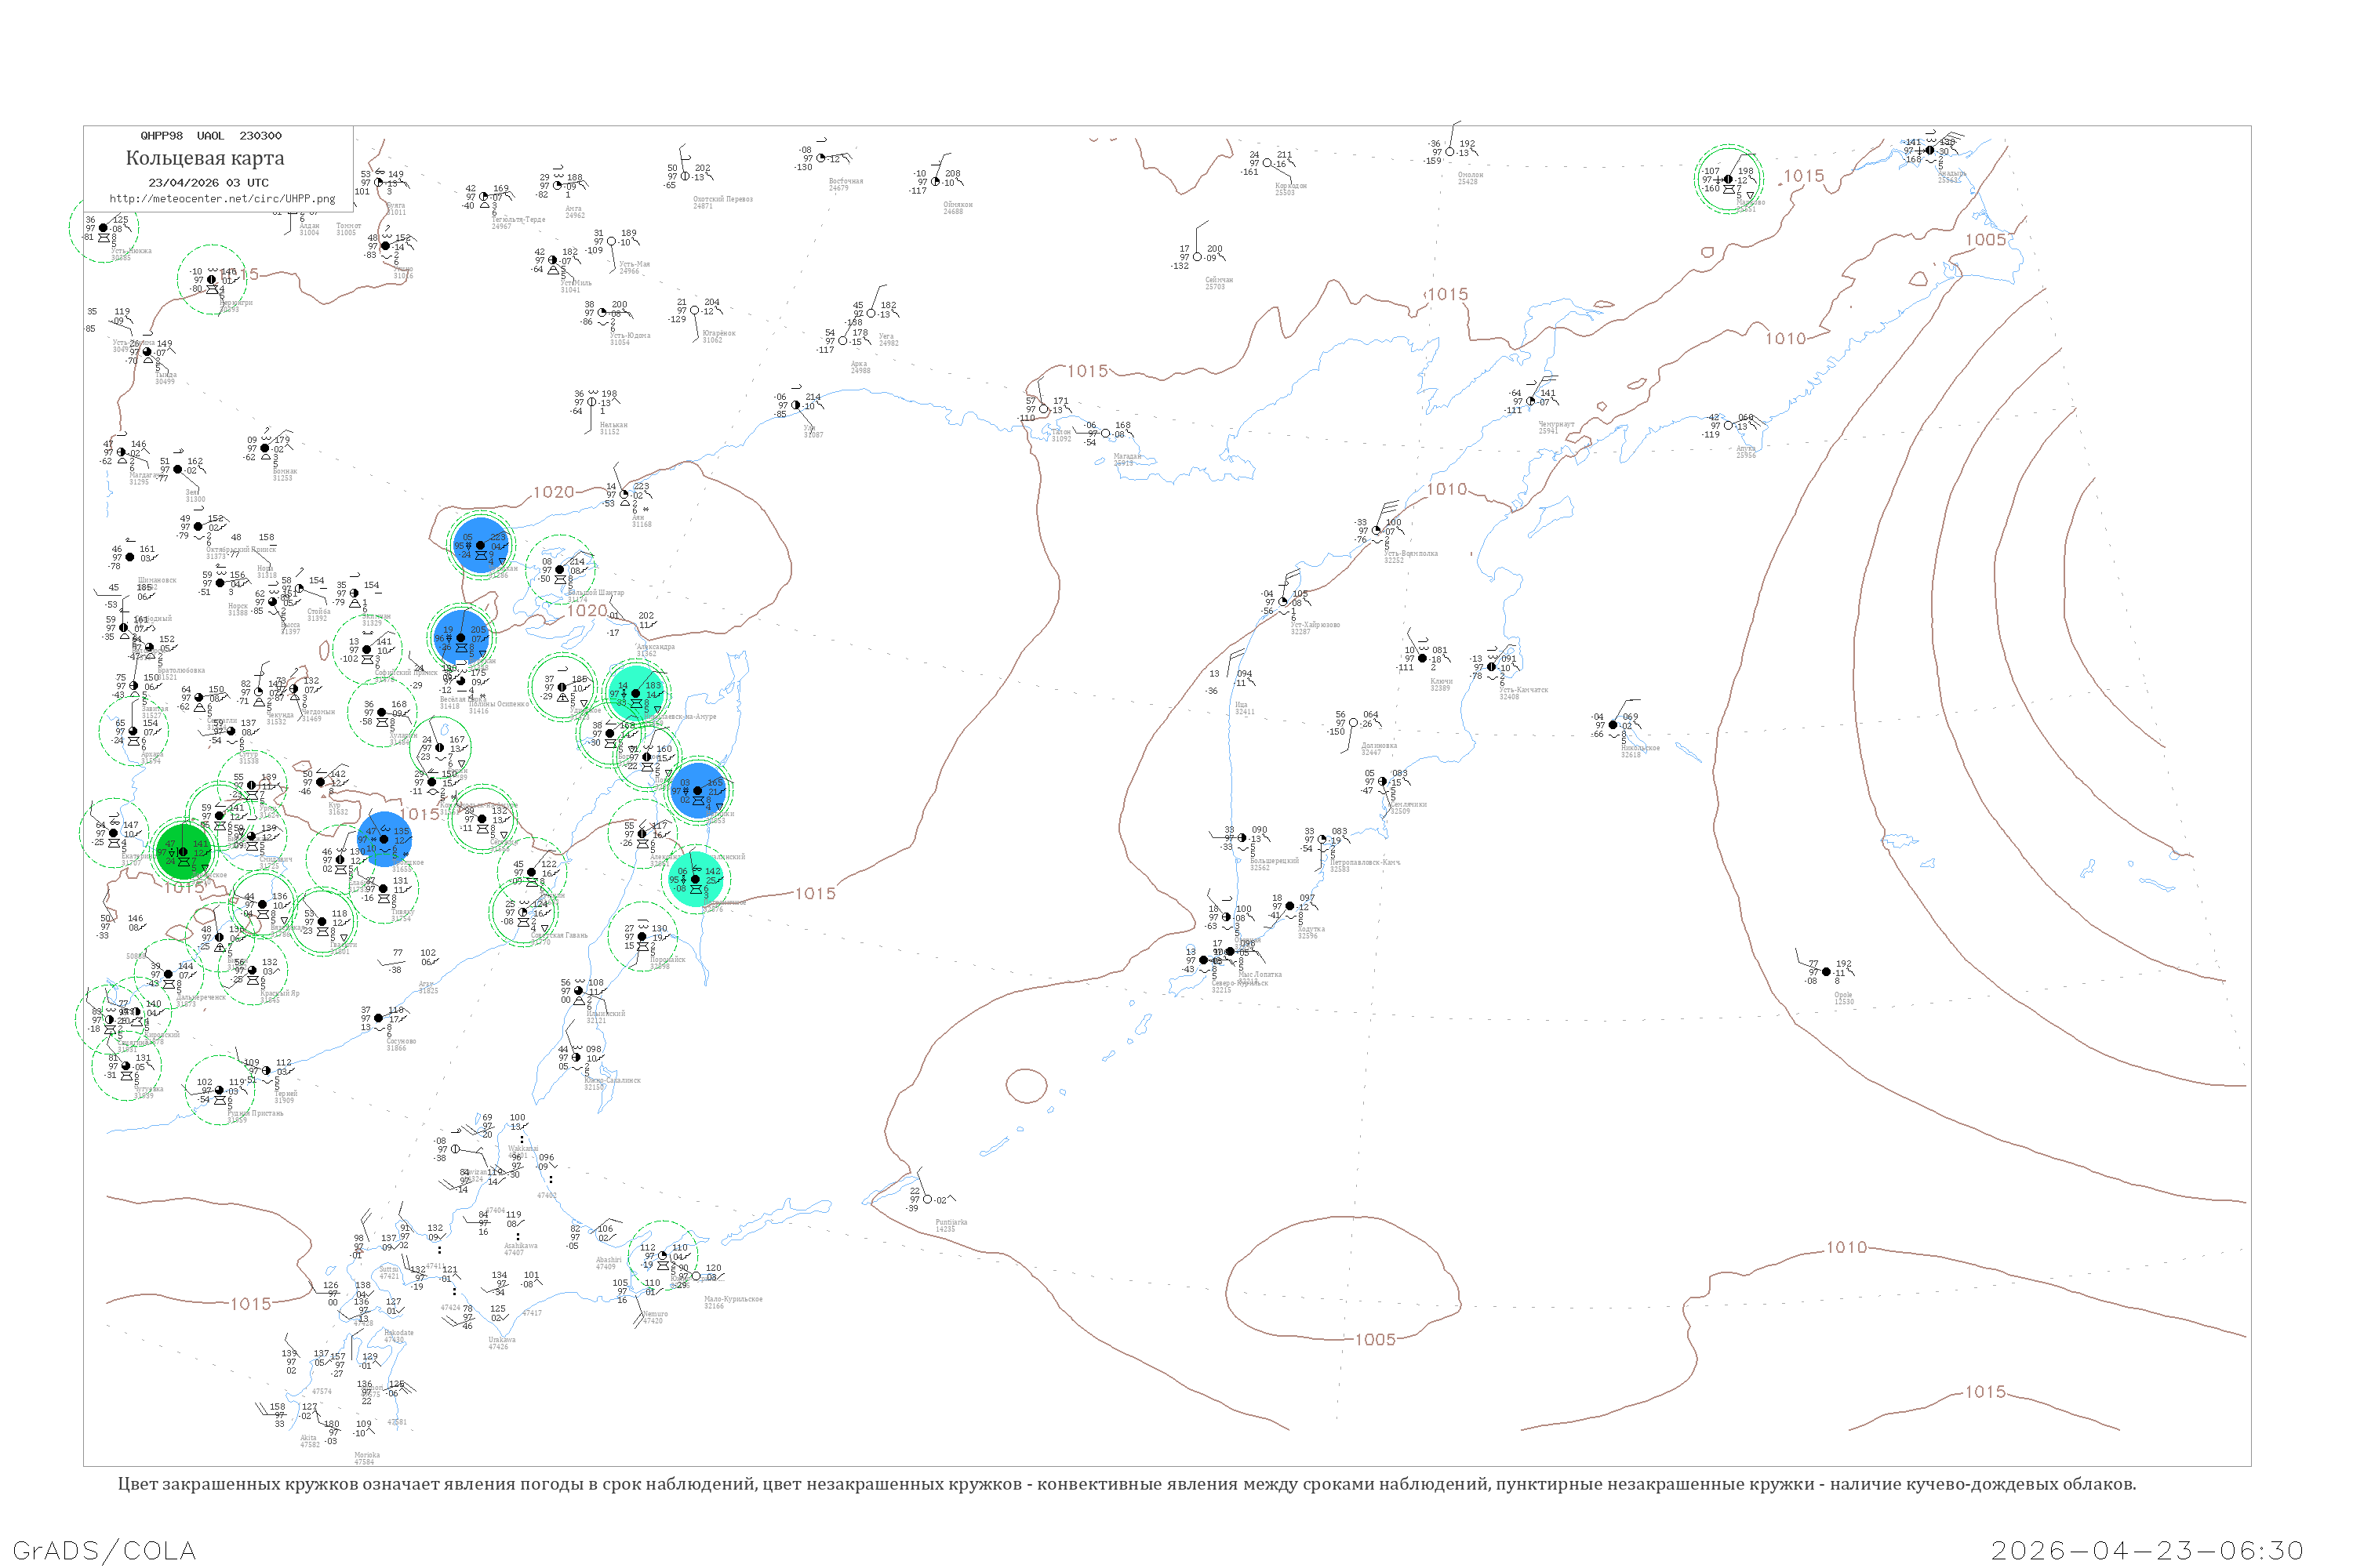
Task: Click the meteocenter.net UHPP.png URL link
Action: click(x=222, y=198)
